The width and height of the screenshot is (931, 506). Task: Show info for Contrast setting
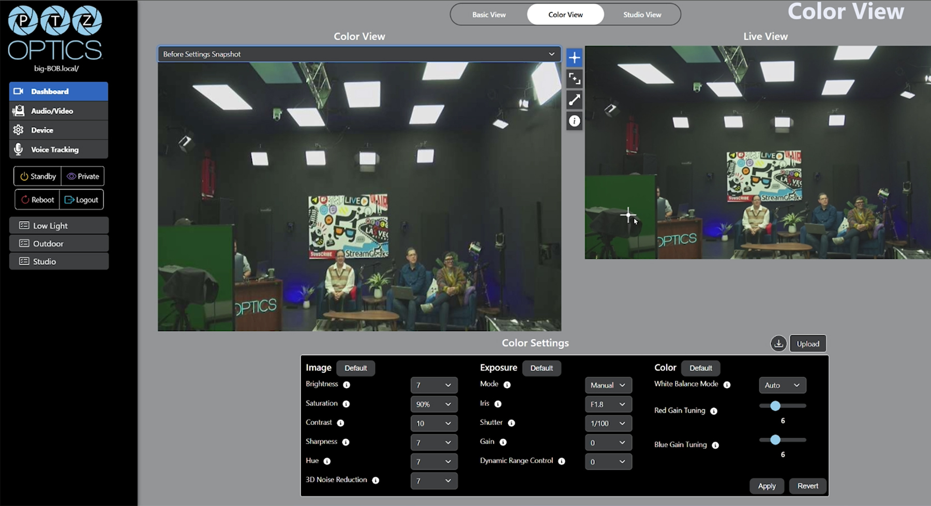point(340,423)
